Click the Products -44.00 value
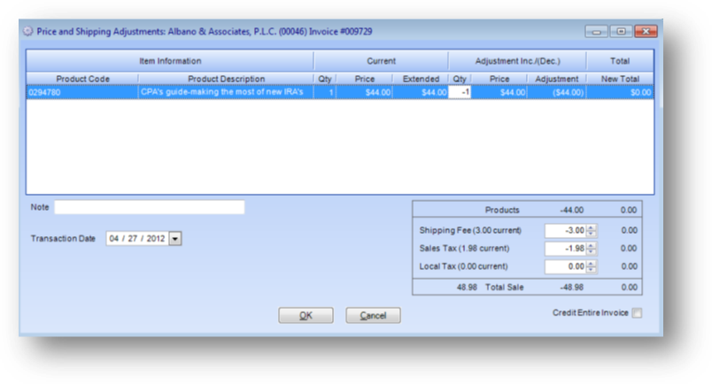Screen dimensions: 712x384 (x=572, y=211)
